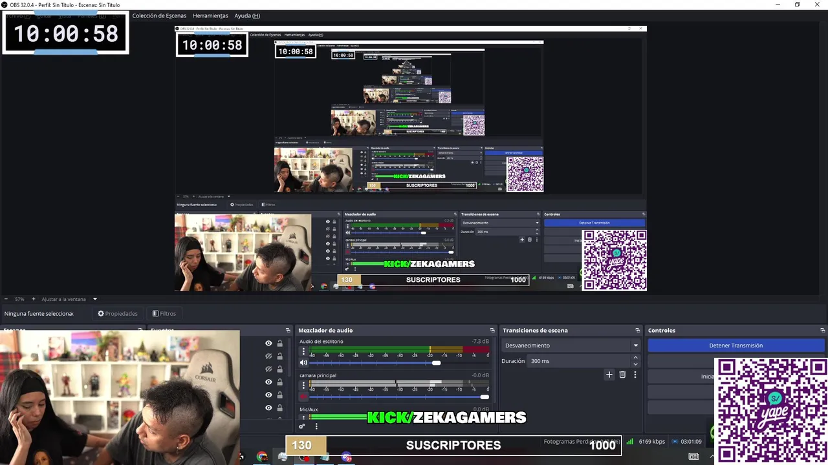
Task: Click the news widget icon in system tray
Action: point(693,457)
